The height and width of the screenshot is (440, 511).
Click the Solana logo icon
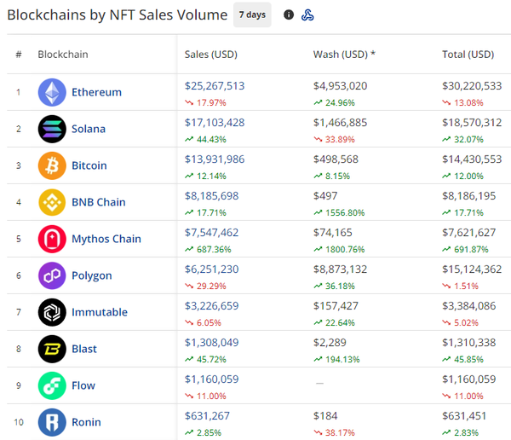[52, 129]
